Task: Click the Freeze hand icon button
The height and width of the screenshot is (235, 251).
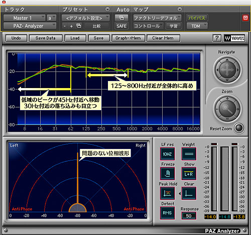Action: [168, 174]
